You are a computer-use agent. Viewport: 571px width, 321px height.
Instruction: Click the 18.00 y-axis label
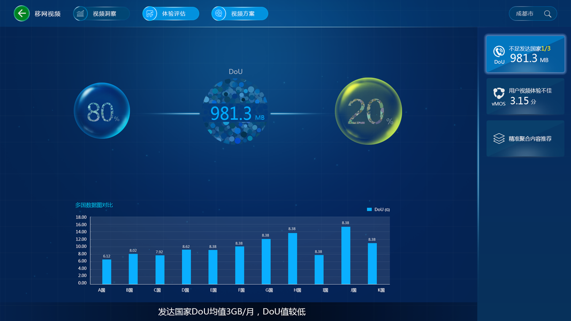tap(81, 217)
